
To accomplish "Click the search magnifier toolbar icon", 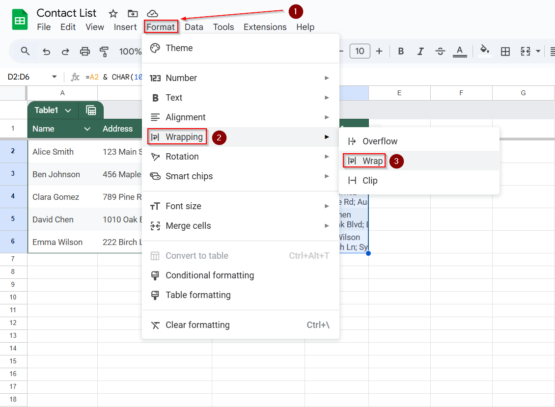I will 25,52.
